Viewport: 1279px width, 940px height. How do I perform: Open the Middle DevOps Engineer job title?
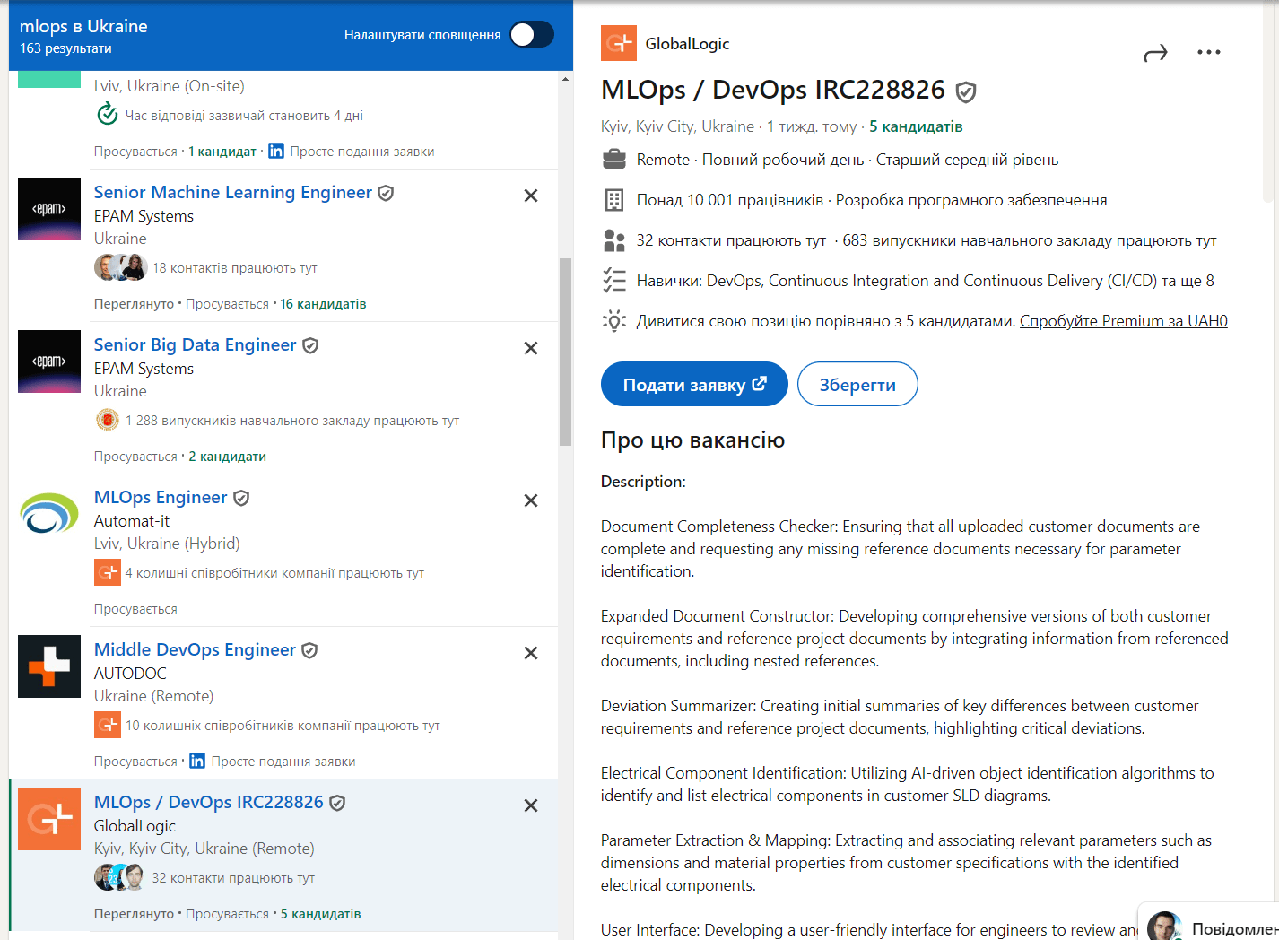[x=195, y=649]
